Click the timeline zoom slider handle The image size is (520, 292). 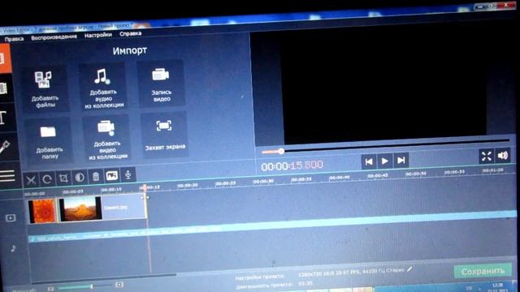coord(92,286)
